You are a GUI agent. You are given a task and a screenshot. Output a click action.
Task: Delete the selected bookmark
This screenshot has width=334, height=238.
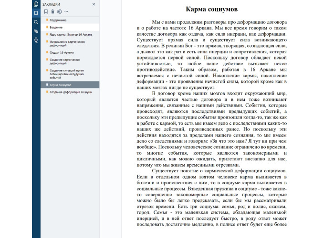(52, 11)
